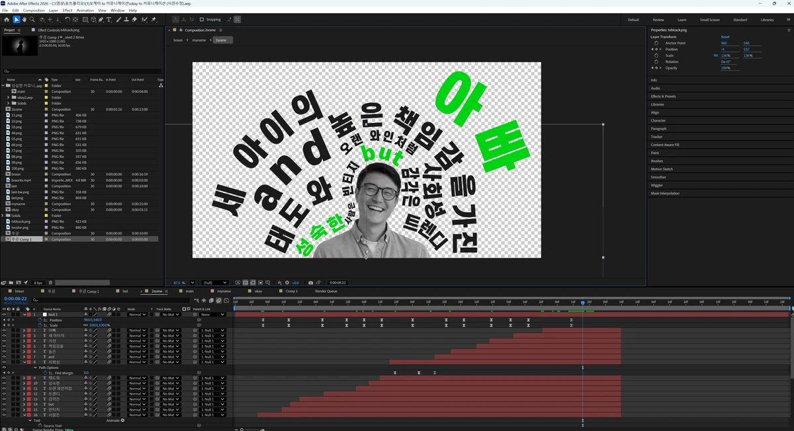Collapse the Path Options group
Image resolution: width=794 pixels, height=431 pixels.
(35, 368)
